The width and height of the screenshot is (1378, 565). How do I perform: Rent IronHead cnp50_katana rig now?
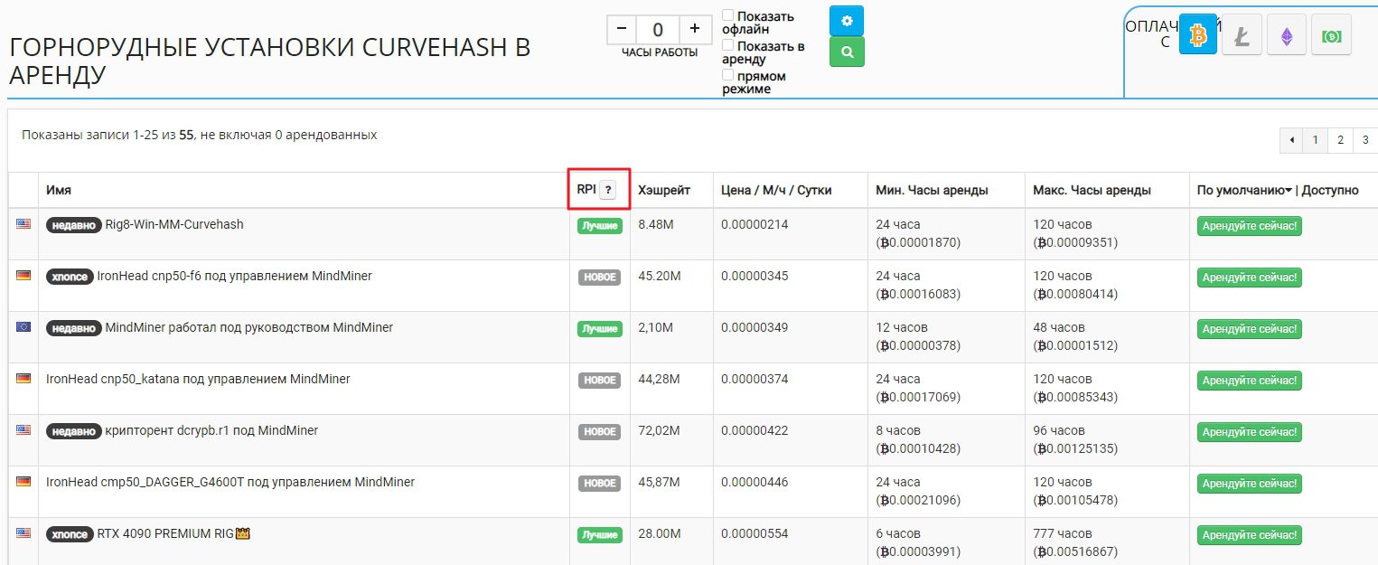tap(1250, 381)
